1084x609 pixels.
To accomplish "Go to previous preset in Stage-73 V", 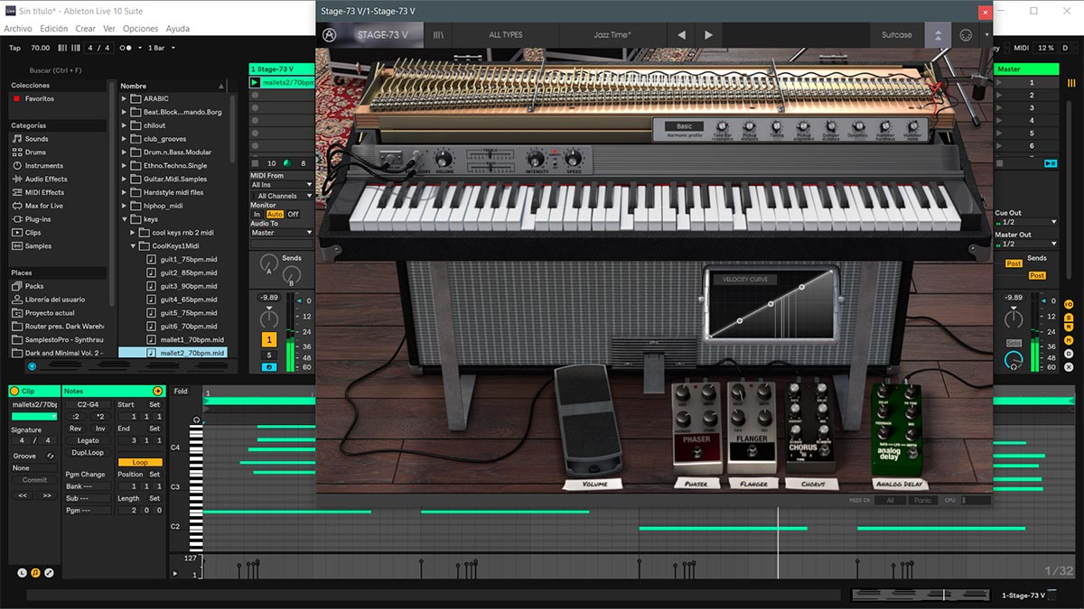I will [x=681, y=35].
